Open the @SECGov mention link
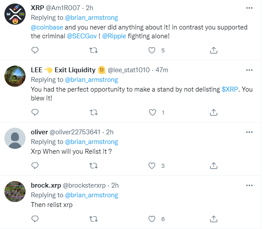Image resolution: width=265 pixels, height=229 pixels. tap(82, 36)
